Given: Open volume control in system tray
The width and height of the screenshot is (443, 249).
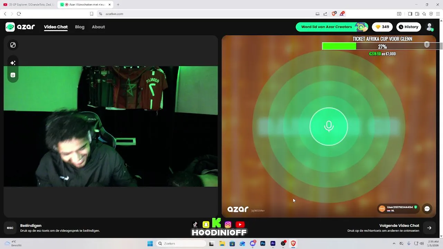Looking at the screenshot, I should [422, 243].
